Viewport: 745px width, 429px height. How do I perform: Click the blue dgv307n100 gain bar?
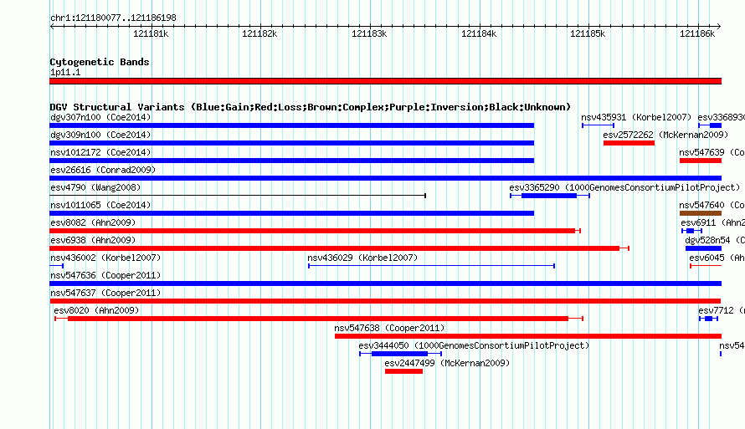(x=292, y=125)
